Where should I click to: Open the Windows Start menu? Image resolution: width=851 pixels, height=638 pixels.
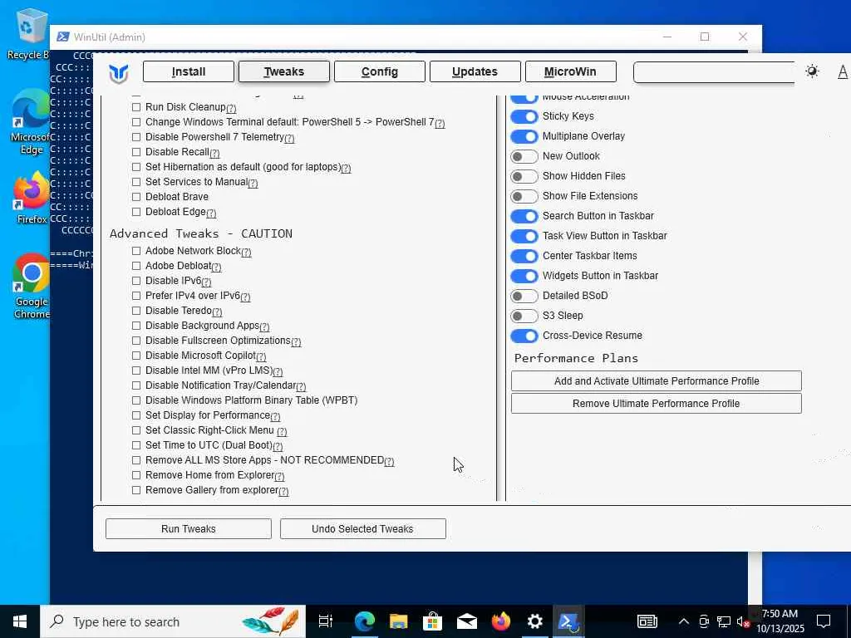[20, 621]
